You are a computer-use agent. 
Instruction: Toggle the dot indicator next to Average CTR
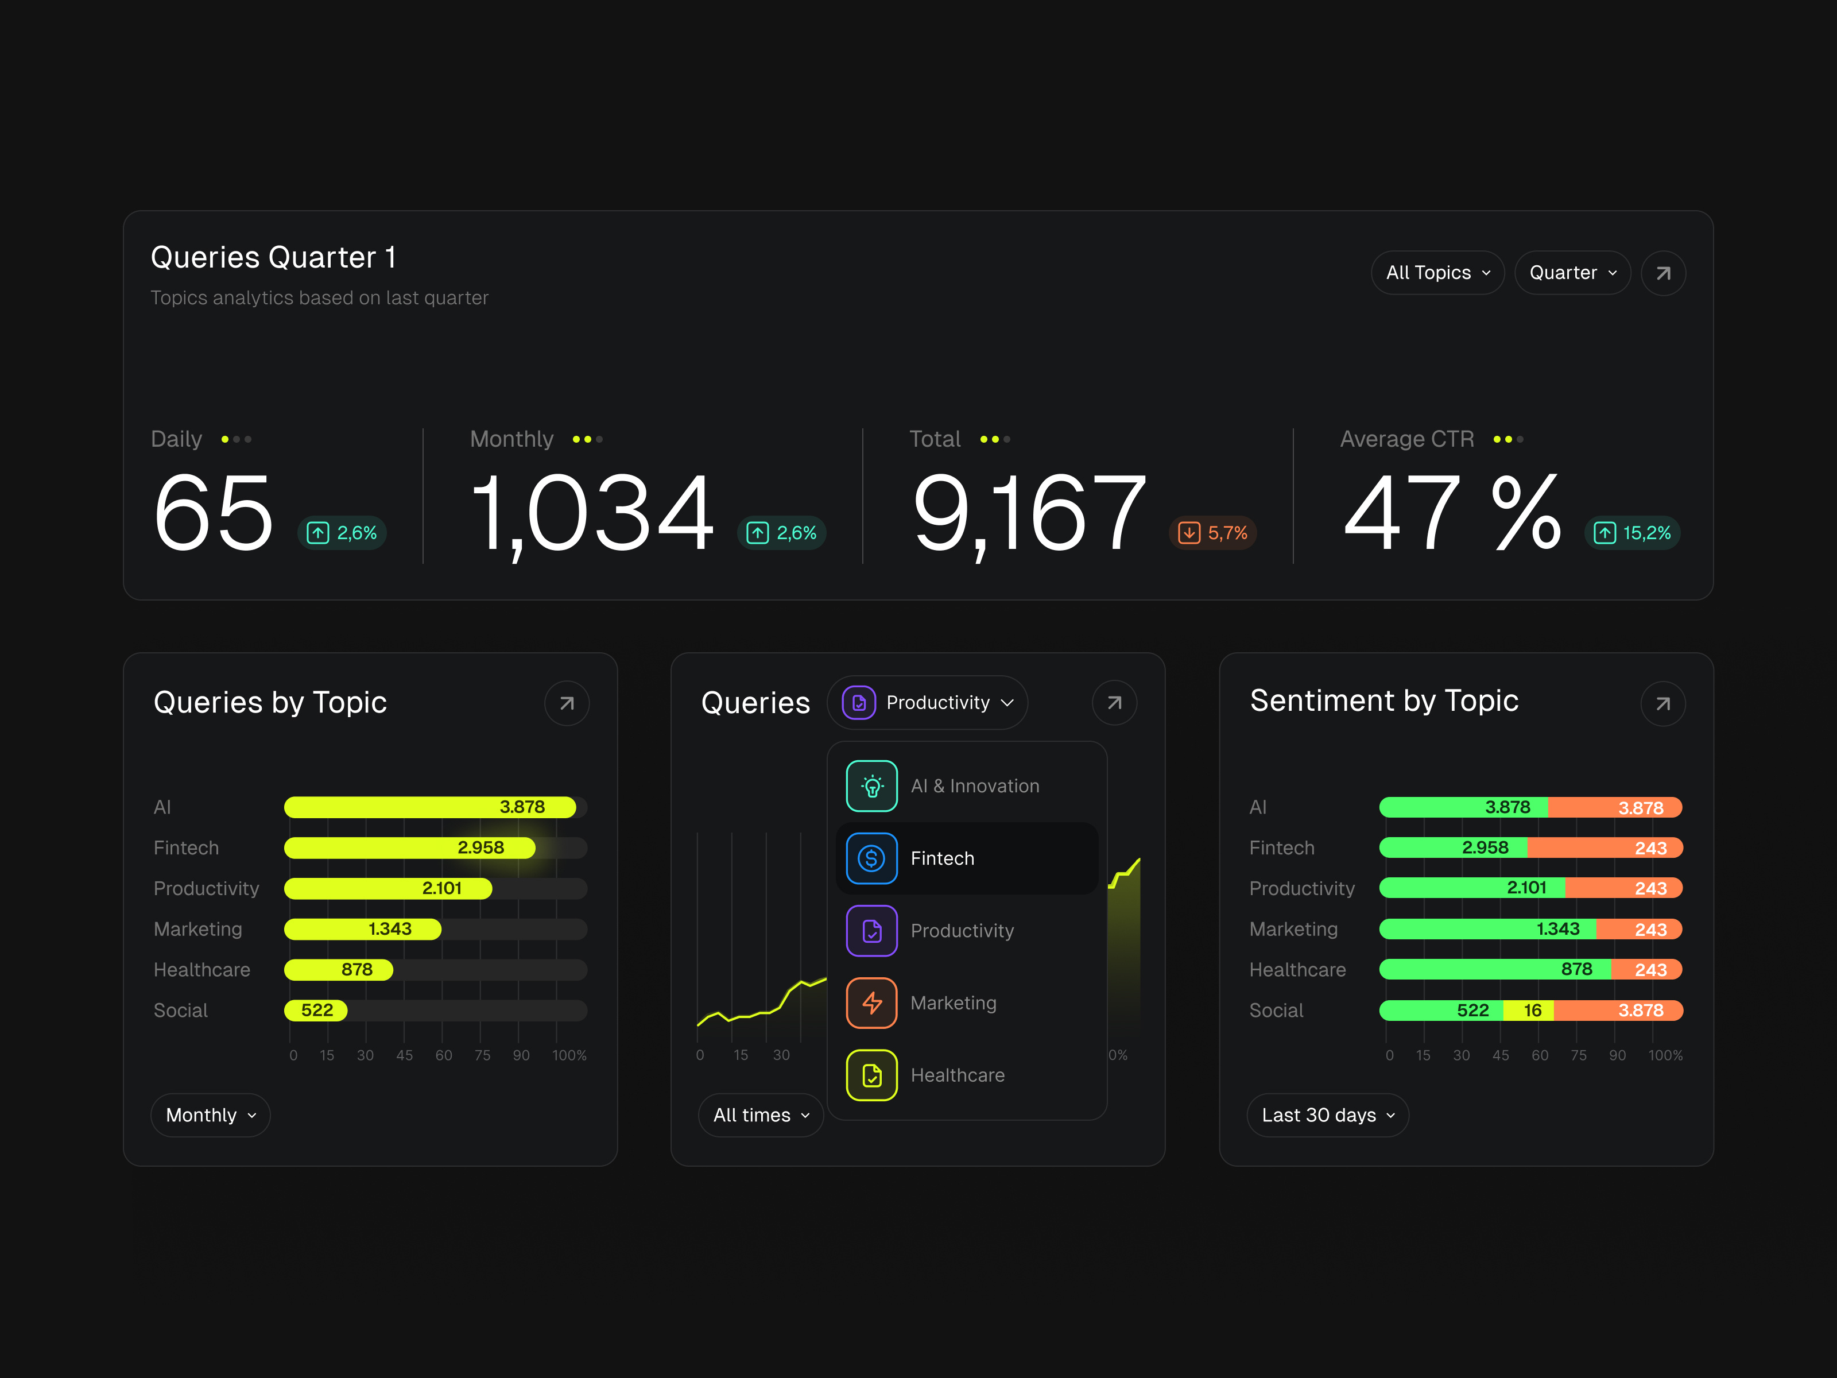coord(1498,439)
